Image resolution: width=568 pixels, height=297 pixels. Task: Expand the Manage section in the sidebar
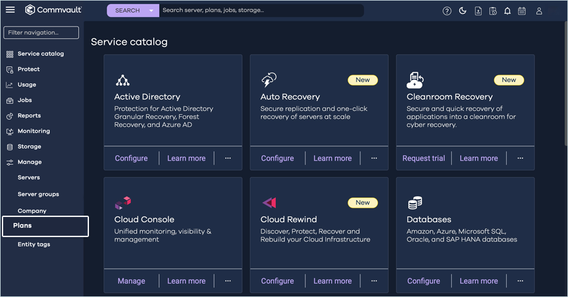(x=30, y=162)
